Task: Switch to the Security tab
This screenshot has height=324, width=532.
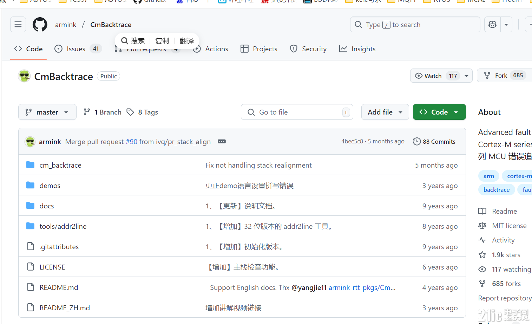Action: coord(308,49)
